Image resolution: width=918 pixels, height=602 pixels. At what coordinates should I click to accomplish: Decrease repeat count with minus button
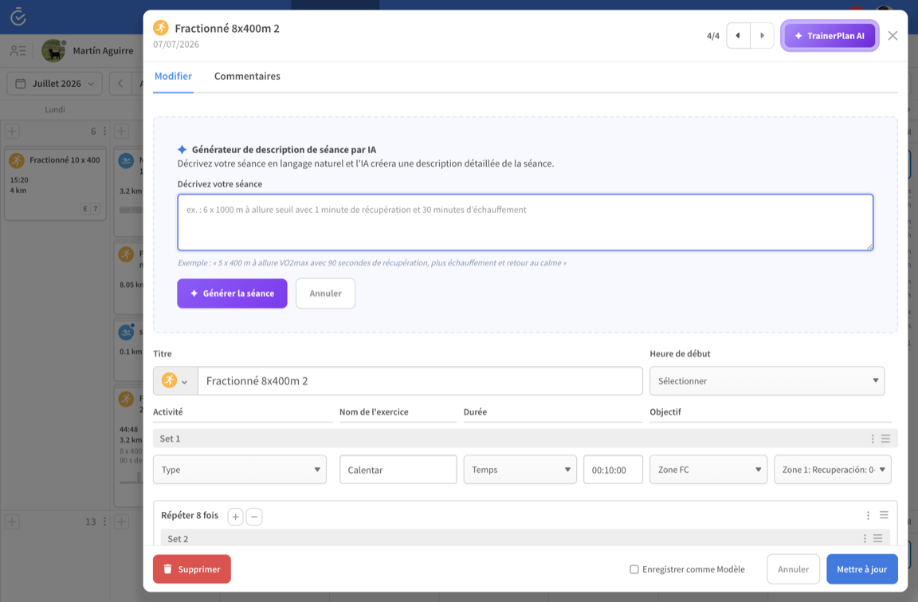[254, 517]
